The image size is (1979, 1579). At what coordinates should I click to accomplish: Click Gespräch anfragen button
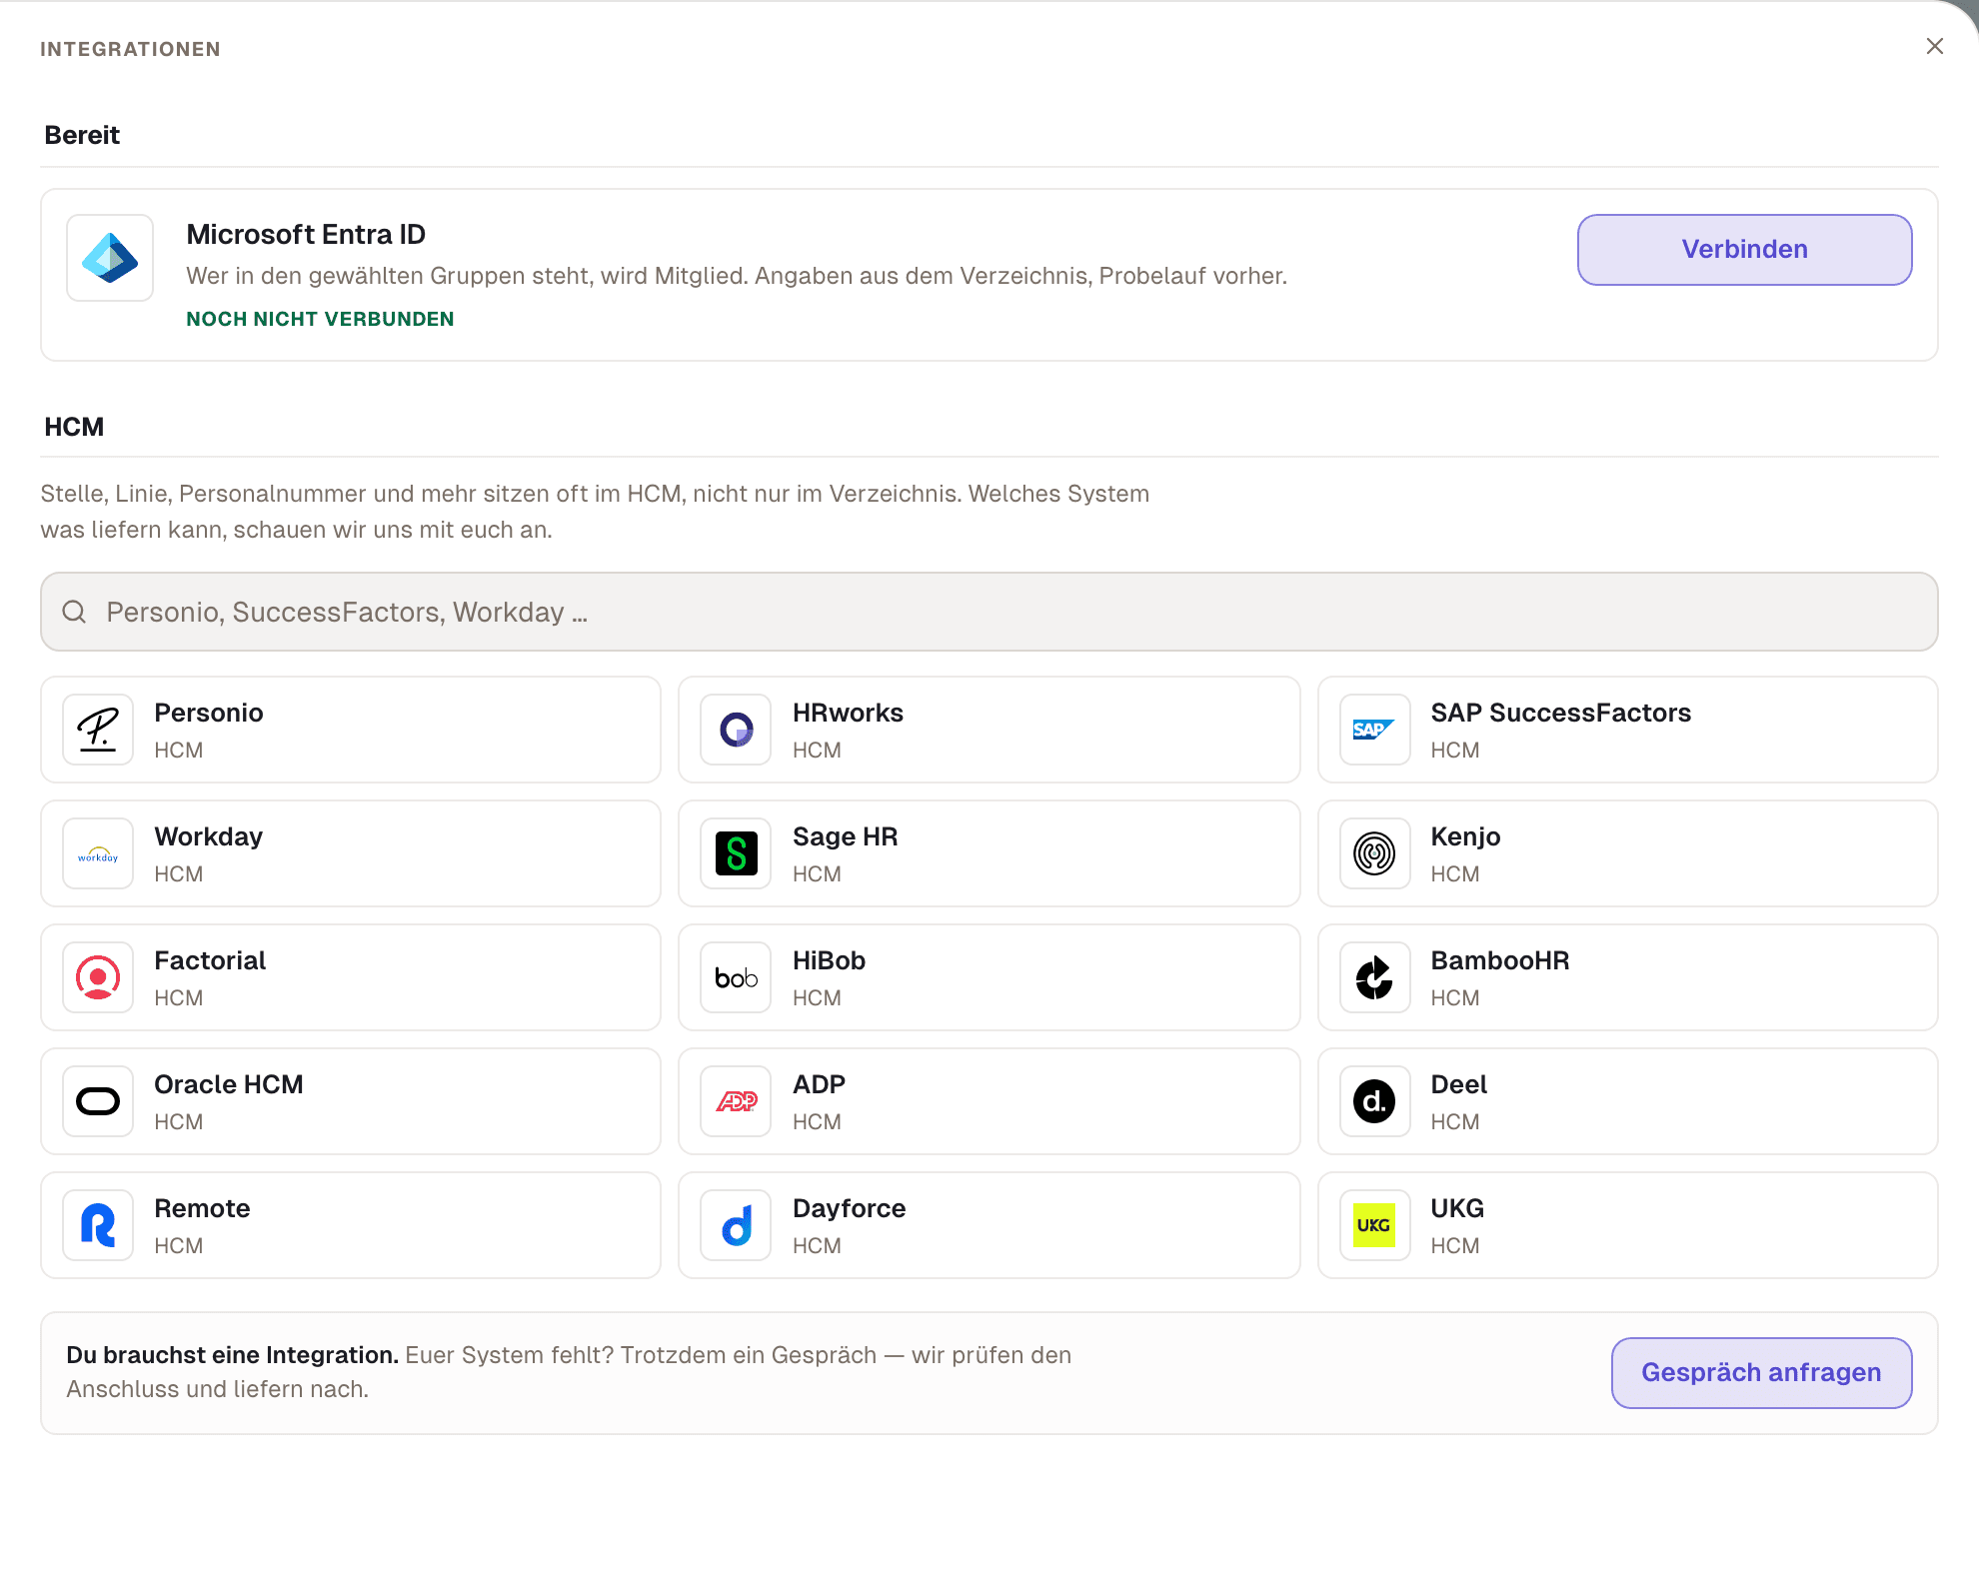point(1761,1373)
